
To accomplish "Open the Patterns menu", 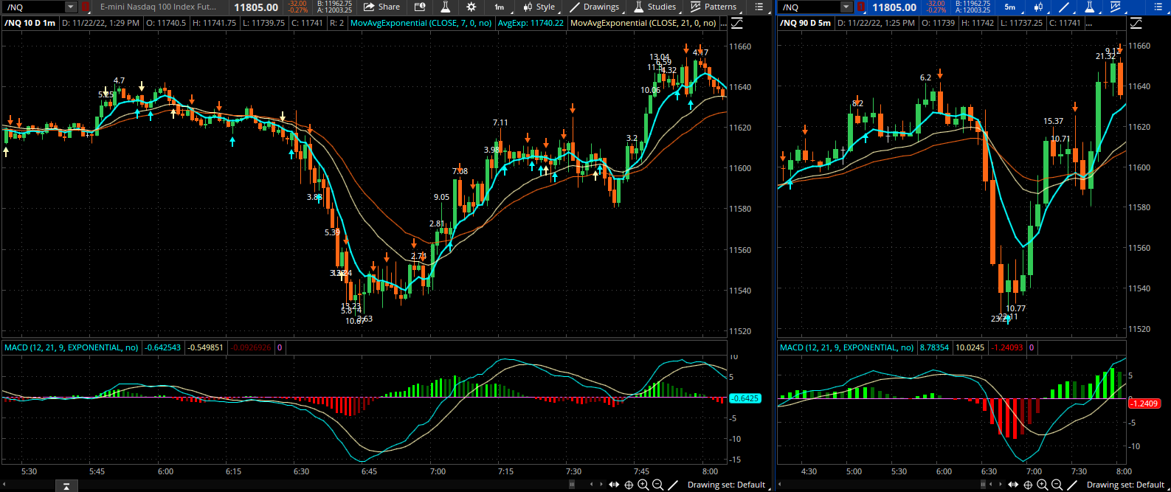I will pos(714,7).
